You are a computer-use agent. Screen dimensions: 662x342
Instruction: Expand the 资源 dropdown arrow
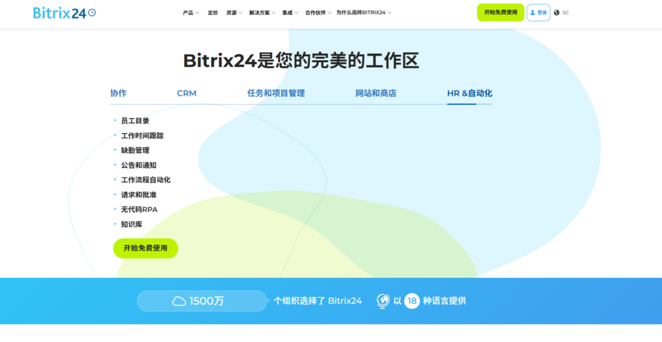pyautogui.click(x=240, y=13)
